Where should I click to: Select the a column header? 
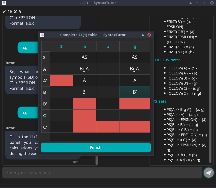tap(85, 46)
